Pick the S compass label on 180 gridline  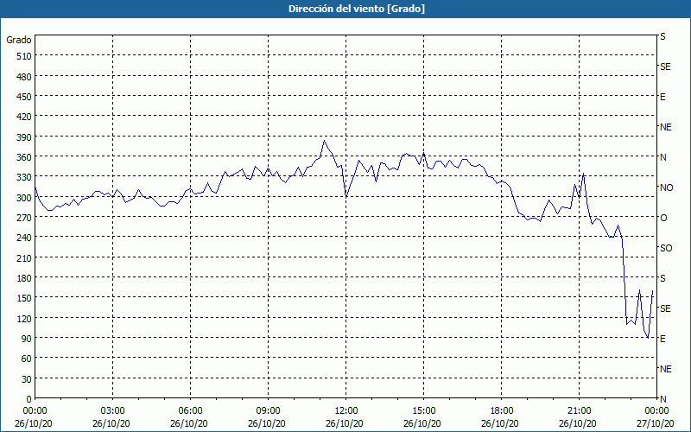[662, 278]
